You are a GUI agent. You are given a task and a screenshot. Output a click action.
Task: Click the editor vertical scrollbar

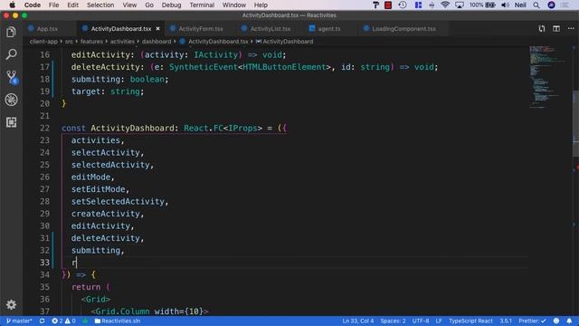click(x=575, y=123)
